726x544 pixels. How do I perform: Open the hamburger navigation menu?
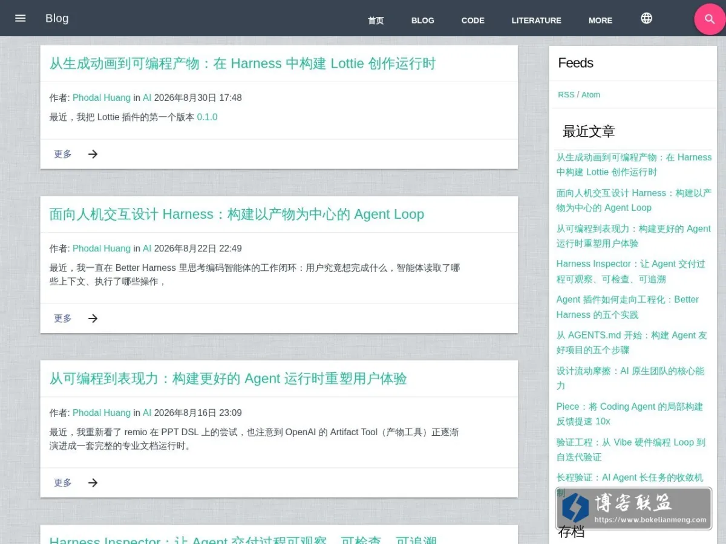[21, 18]
